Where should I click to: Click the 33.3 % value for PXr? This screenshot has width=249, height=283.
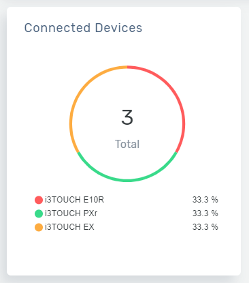point(205,213)
